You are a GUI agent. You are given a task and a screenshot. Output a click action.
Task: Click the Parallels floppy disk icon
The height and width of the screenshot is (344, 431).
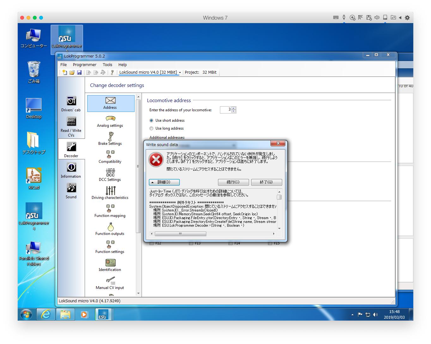pos(369,18)
